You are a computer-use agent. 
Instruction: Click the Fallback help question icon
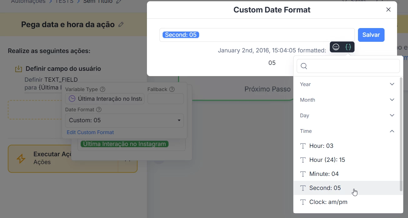coord(172,90)
